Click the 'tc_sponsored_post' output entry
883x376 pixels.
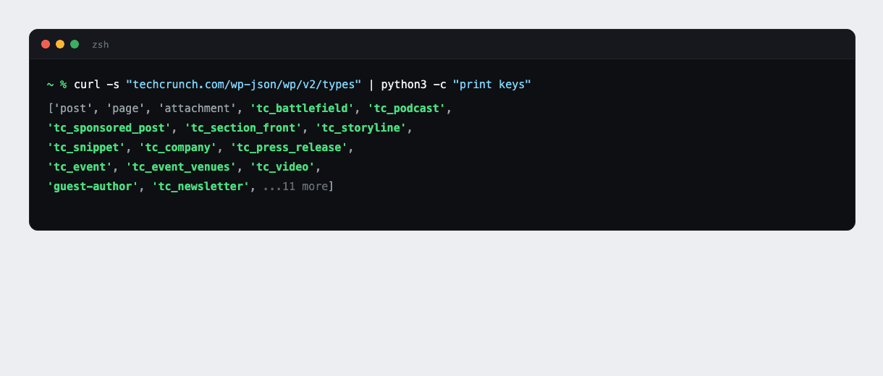pyautogui.click(x=109, y=128)
